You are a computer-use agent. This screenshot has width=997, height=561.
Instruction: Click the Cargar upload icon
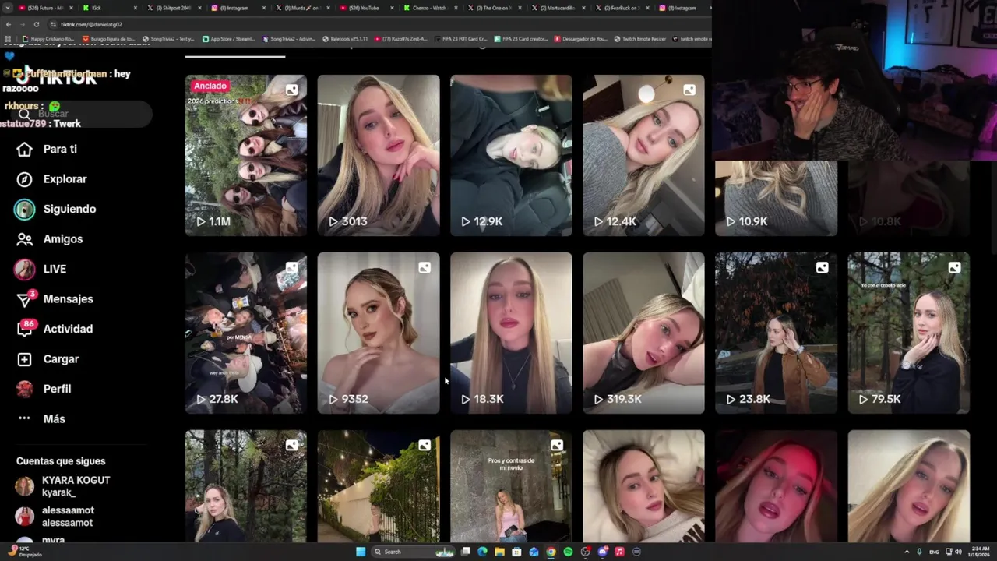[x=25, y=359]
